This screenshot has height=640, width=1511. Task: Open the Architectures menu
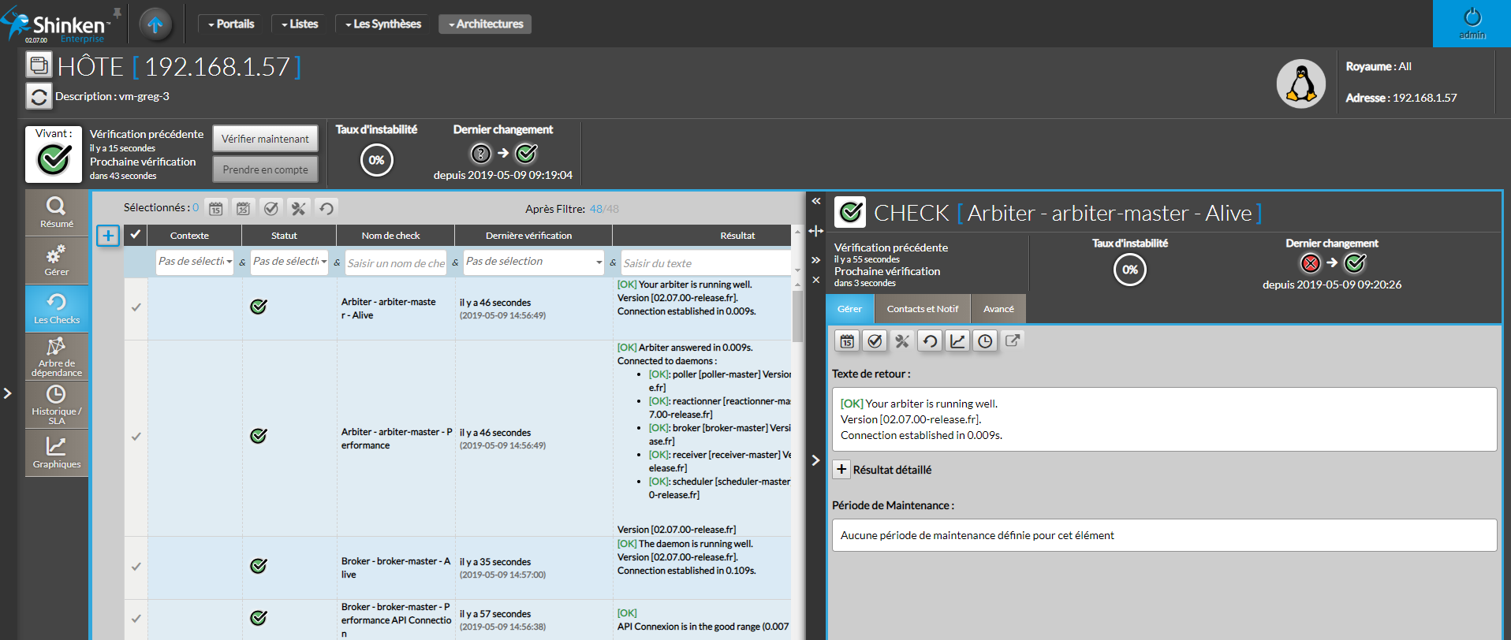click(485, 24)
